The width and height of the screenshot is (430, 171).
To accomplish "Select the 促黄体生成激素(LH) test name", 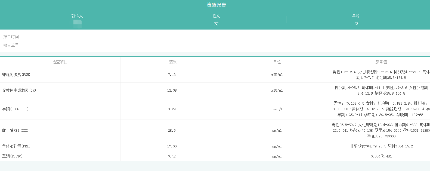I will point(19,90).
